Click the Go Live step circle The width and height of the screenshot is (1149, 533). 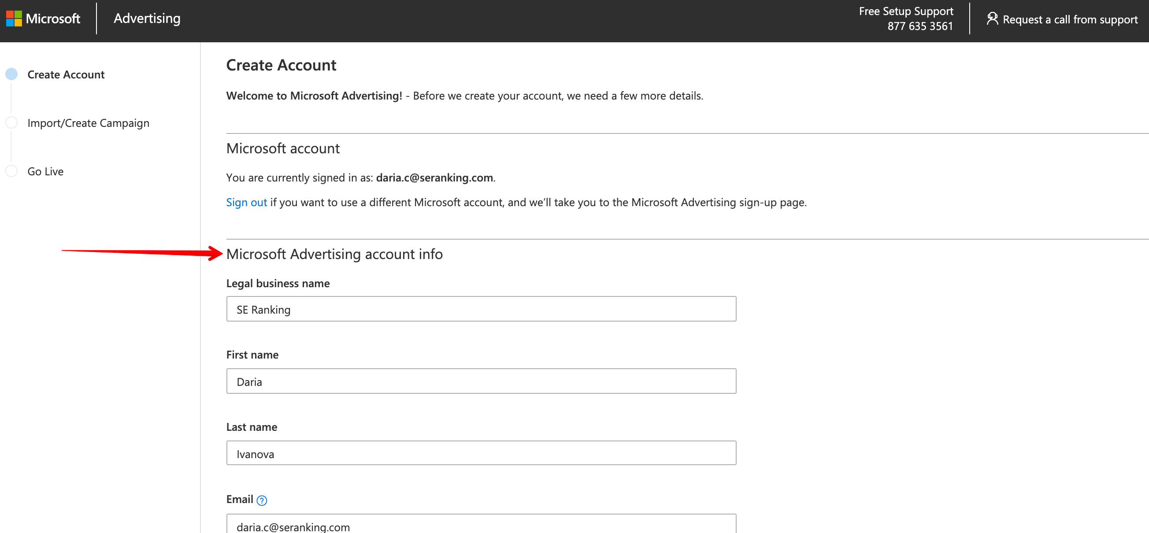pos(11,171)
